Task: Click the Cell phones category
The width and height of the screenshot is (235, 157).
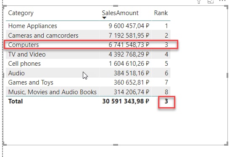Action: 24,64
